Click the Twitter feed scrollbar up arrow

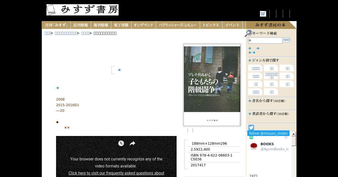[294, 134]
